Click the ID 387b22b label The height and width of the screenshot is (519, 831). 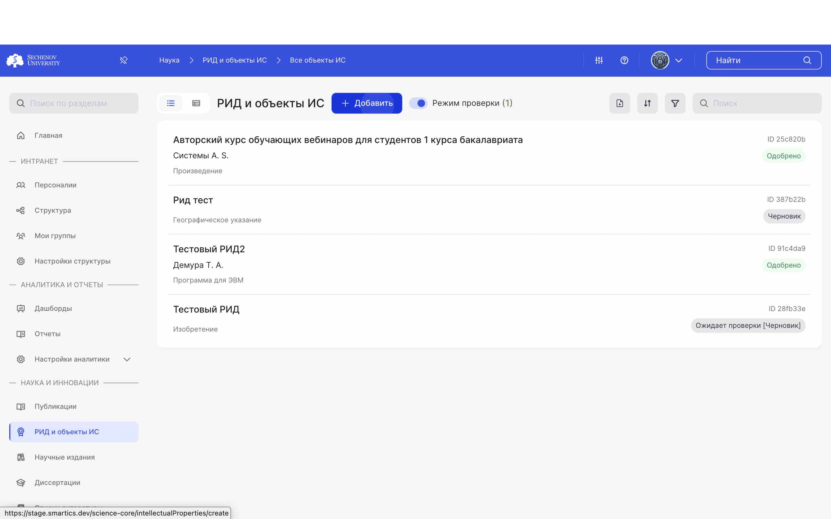point(786,200)
